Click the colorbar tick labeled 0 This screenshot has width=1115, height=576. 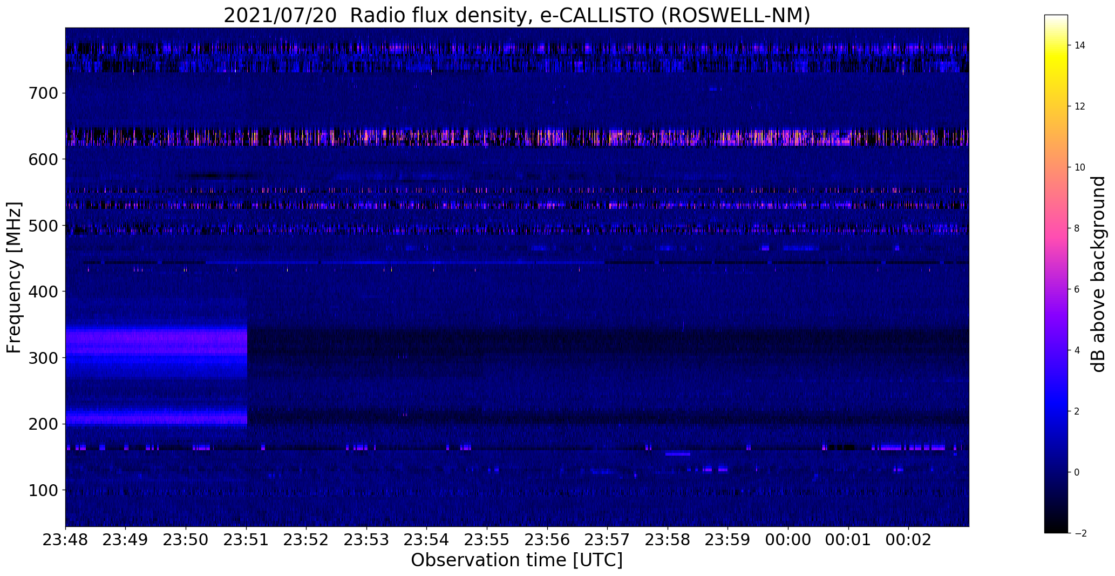coord(1077,472)
